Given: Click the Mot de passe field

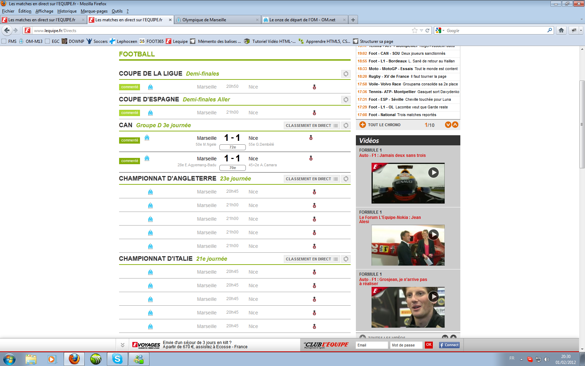Looking at the screenshot, I should [406, 345].
